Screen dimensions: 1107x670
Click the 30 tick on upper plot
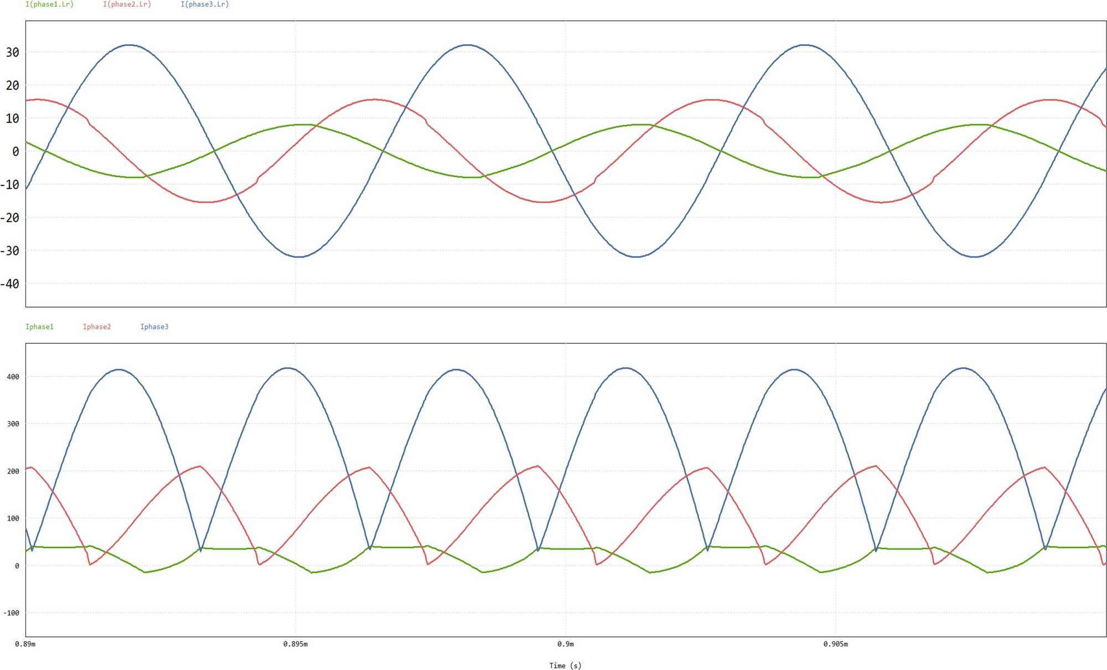coord(12,52)
